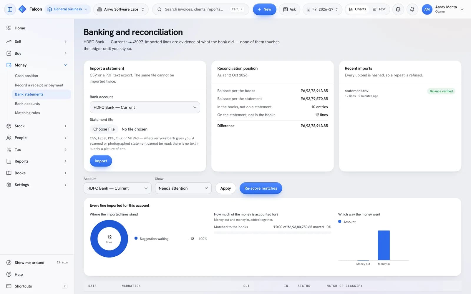Expand the Sell section chevron
The image size is (471, 294).
click(x=65, y=41)
